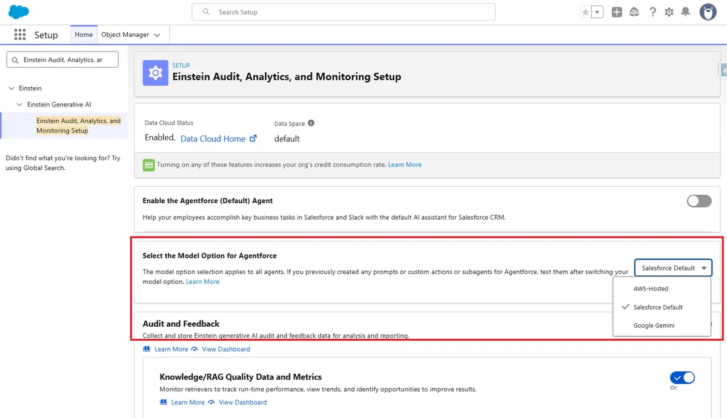The width and height of the screenshot is (727, 418).
Task: Open the user profile avatar
Action: [x=708, y=11]
